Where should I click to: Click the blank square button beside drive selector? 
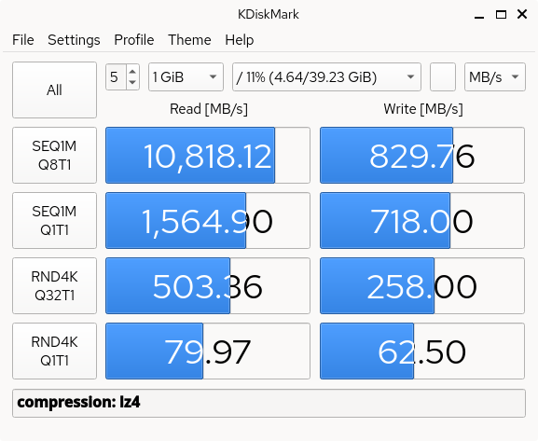click(x=443, y=76)
